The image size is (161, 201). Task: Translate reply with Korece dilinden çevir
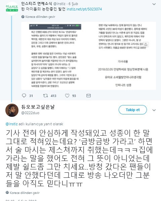coord(25,193)
